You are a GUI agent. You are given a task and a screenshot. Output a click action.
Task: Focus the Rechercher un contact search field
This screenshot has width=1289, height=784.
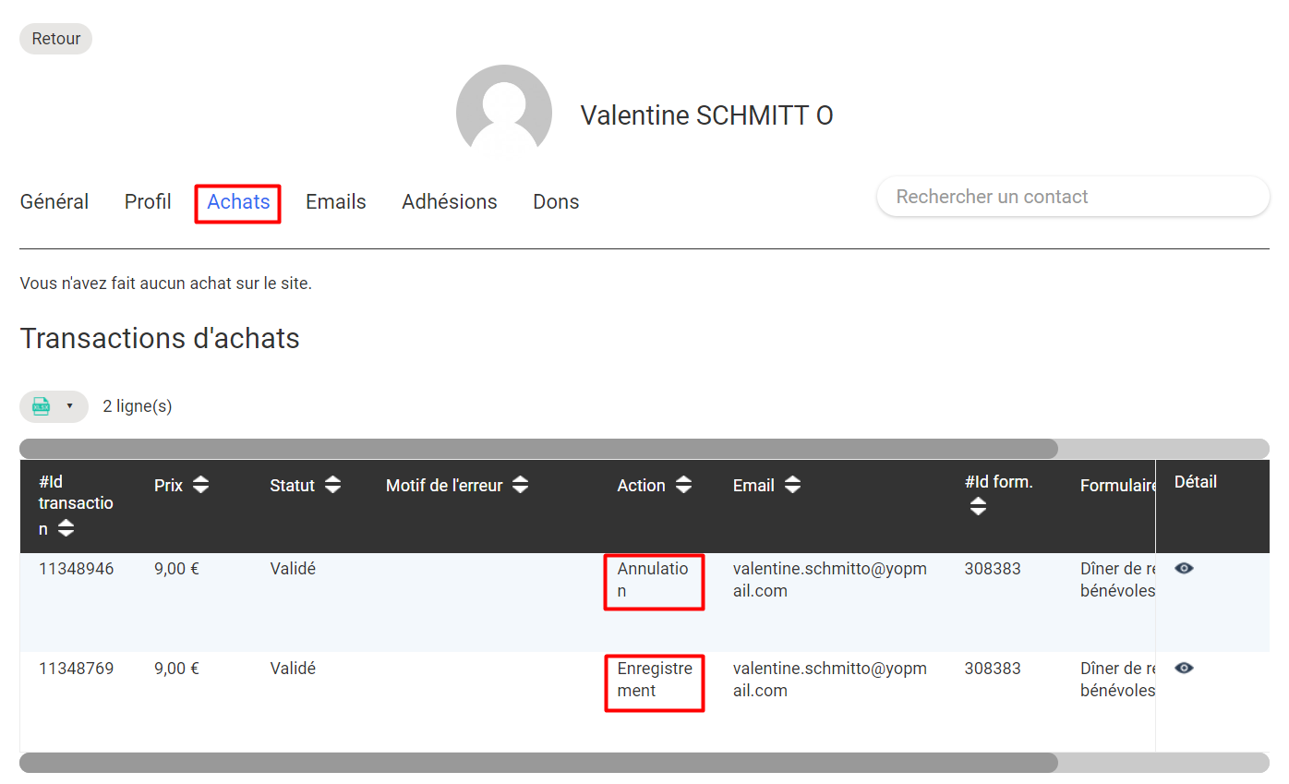coord(1072,197)
